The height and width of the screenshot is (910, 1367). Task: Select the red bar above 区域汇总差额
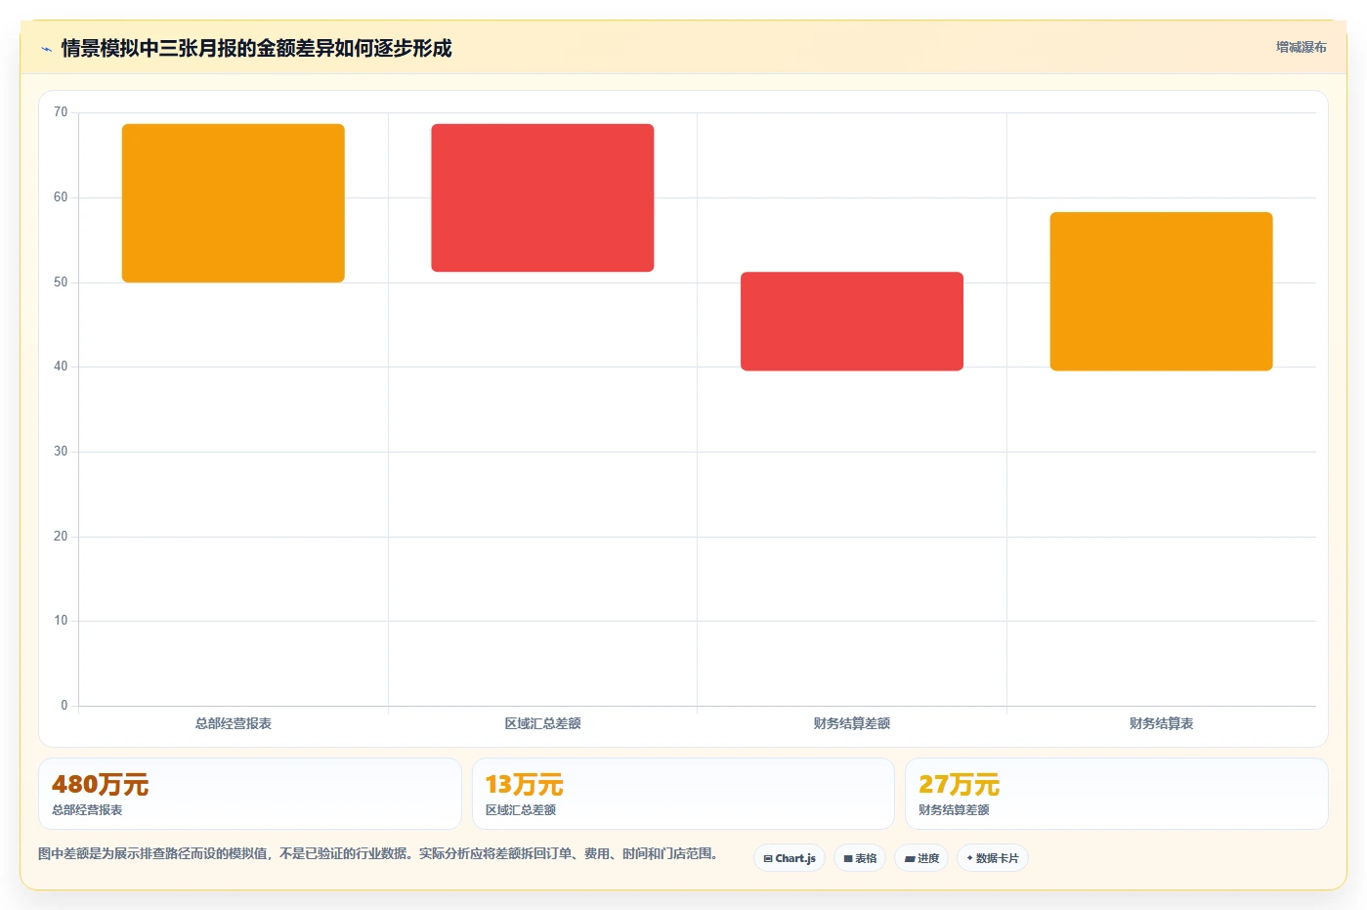[x=542, y=197]
